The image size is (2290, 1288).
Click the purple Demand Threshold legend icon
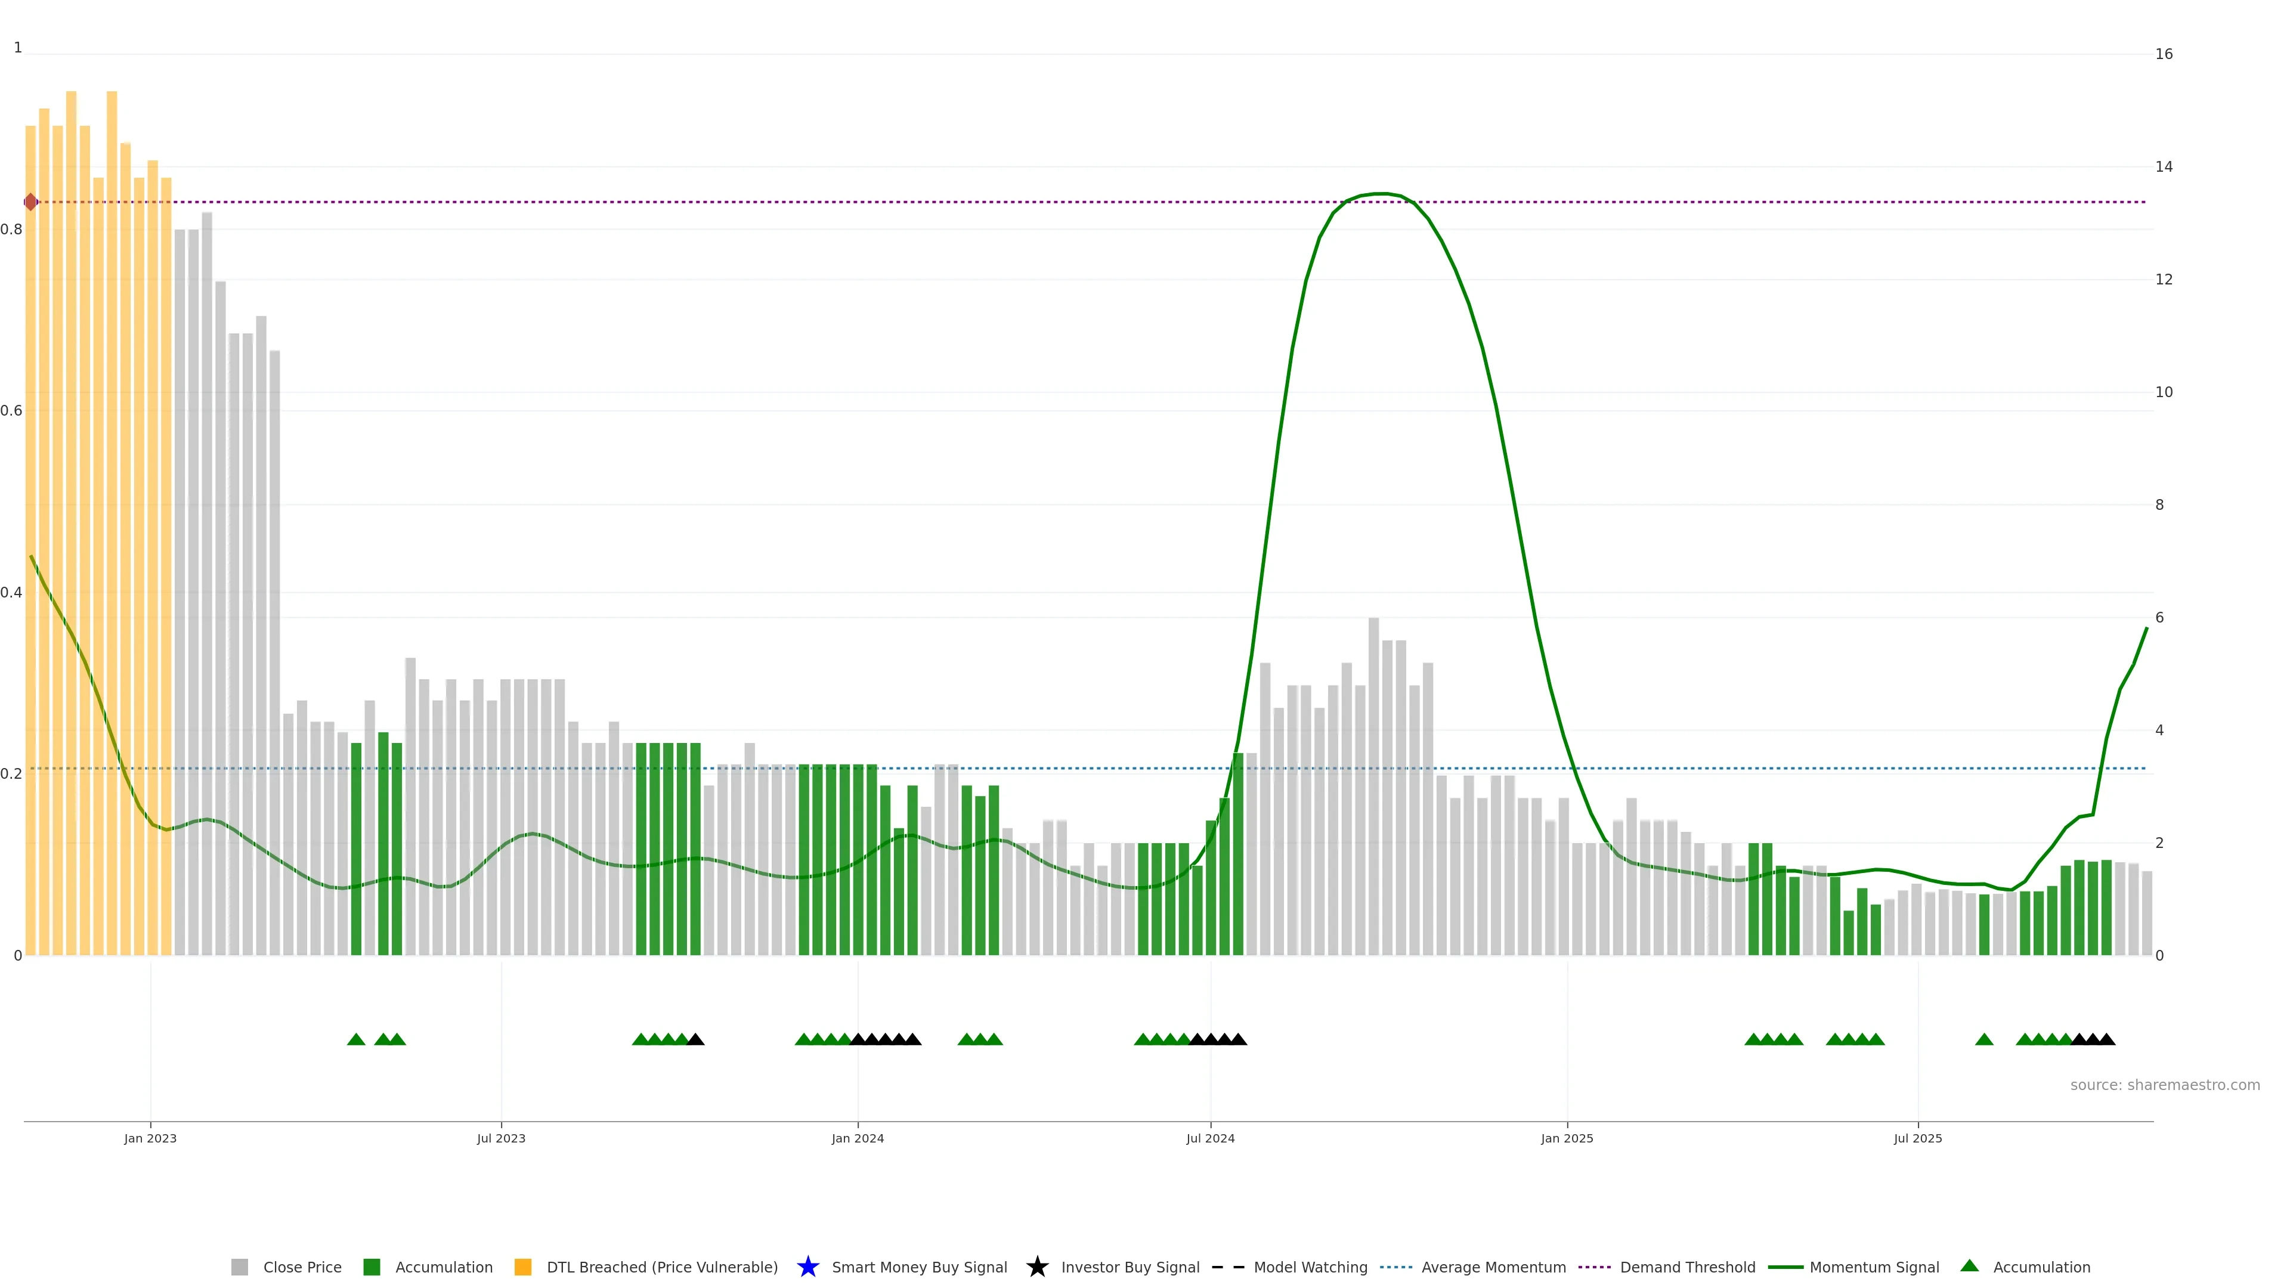click(x=1594, y=1267)
